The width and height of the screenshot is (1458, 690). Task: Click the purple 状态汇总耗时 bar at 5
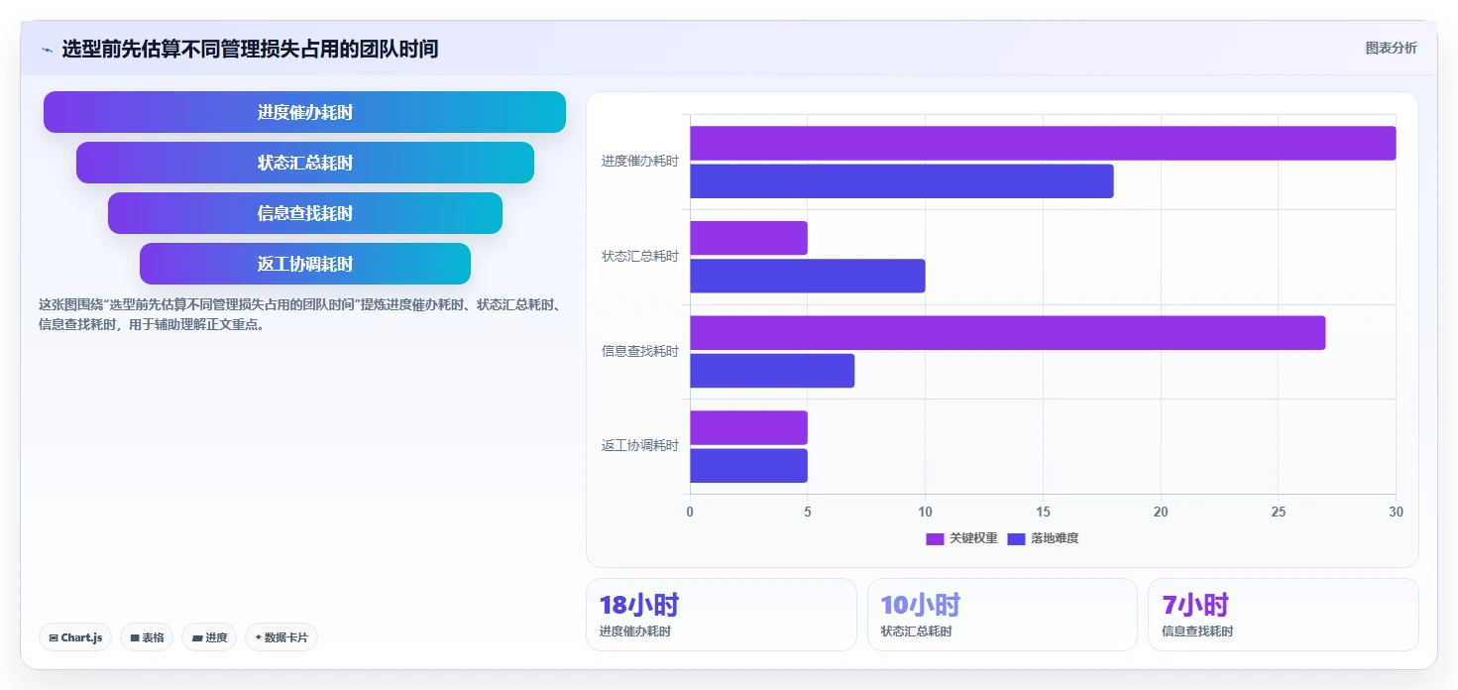[748, 238]
